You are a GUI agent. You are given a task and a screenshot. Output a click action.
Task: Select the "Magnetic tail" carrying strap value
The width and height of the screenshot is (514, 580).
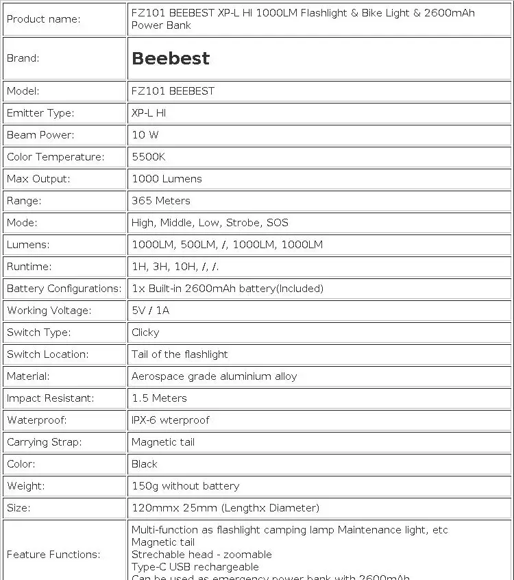tap(163, 442)
